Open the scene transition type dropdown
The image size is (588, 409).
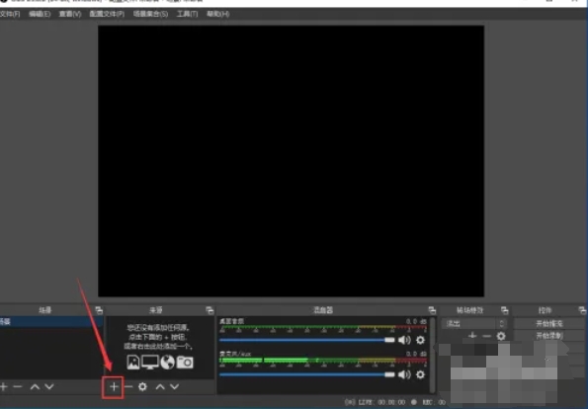point(473,323)
